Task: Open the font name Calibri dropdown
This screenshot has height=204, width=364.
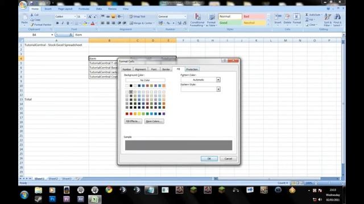Action: coord(75,16)
